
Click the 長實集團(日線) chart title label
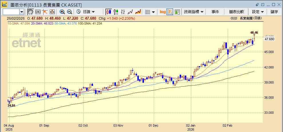pos(251,18)
